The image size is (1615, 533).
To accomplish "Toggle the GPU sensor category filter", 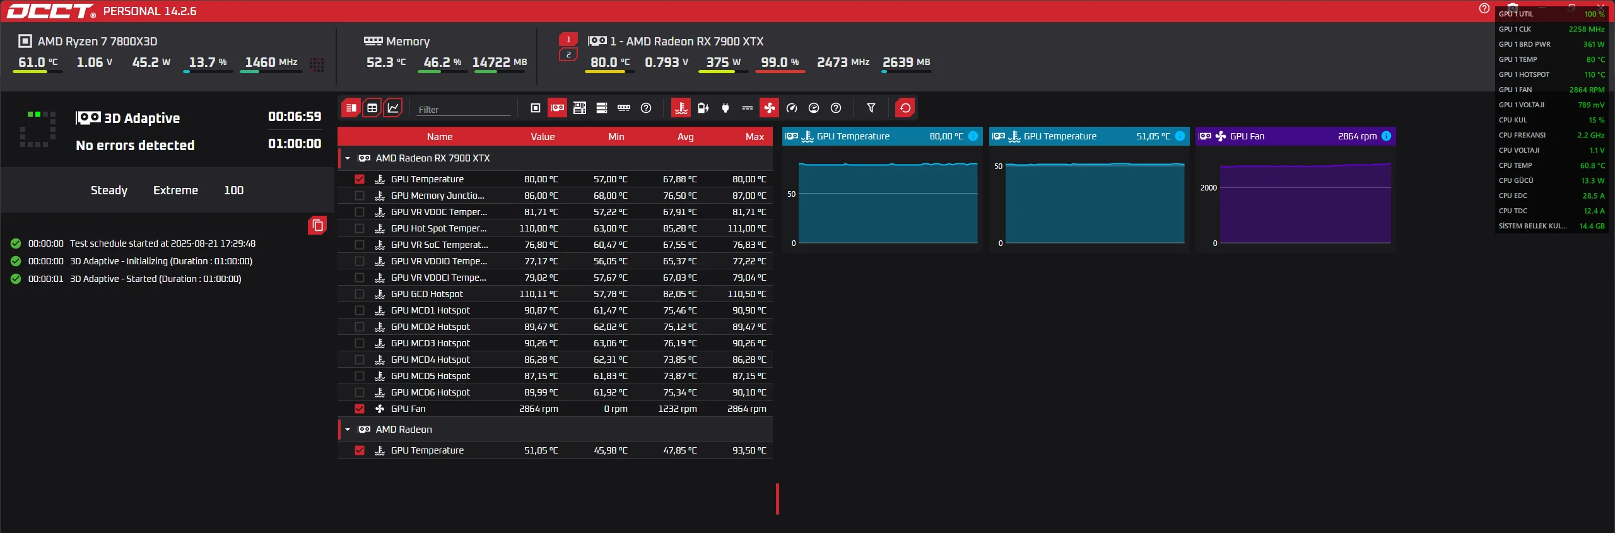I will coord(558,108).
